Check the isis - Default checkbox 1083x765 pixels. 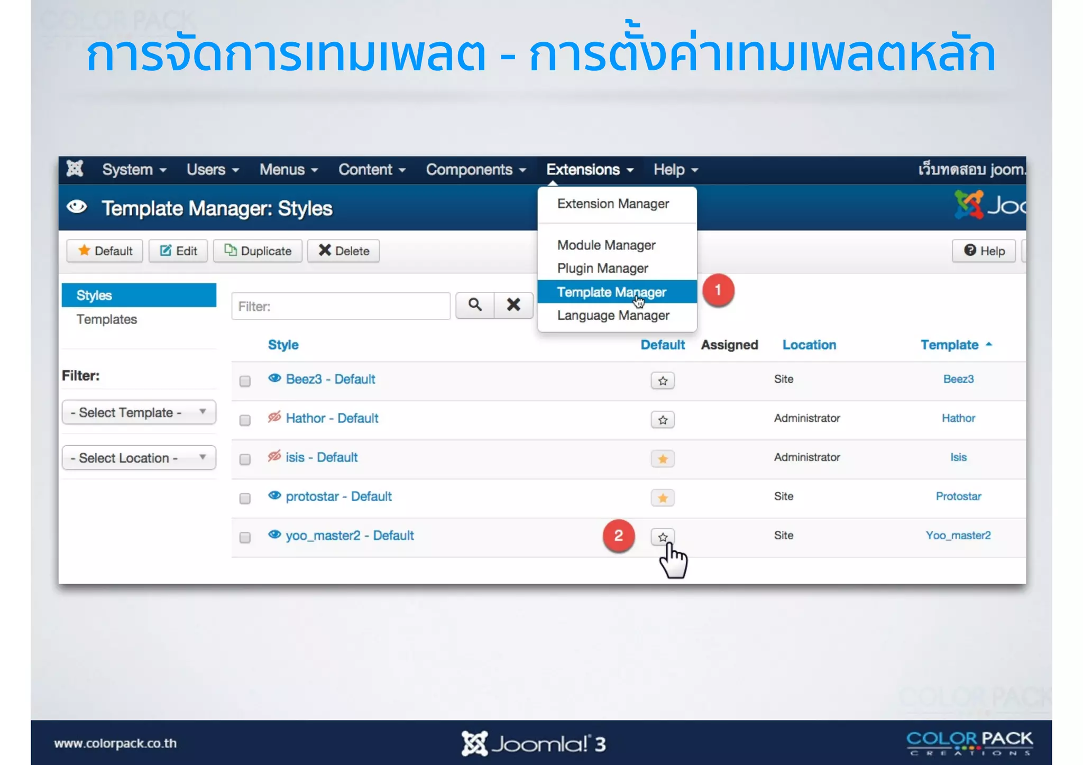click(x=245, y=459)
